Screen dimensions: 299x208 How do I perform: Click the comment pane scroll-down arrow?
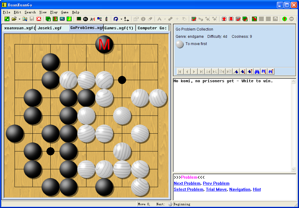pyautogui.click(x=293, y=169)
